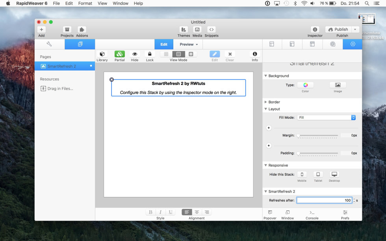The height and width of the screenshot is (241, 386).
Task: Click the pencil Edit stack icon
Action: [215, 54]
